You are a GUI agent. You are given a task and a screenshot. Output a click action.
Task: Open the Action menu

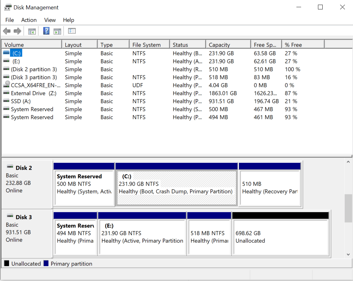[29, 20]
